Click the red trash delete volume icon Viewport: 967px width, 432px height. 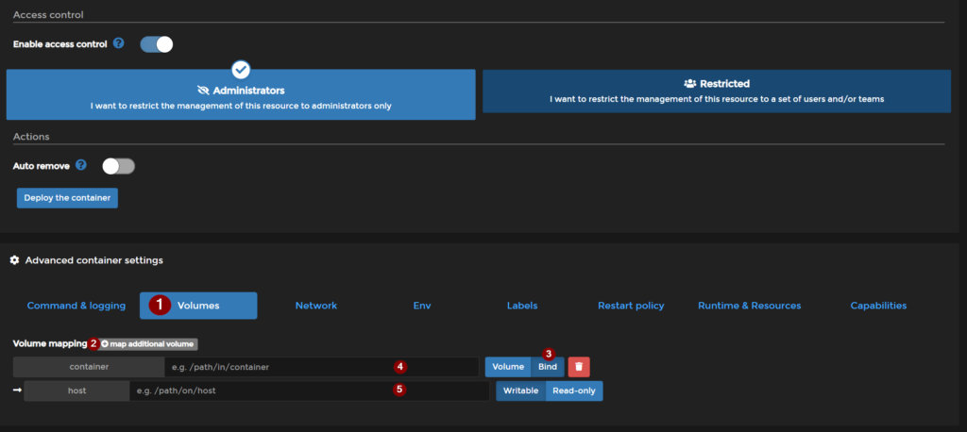point(579,366)
